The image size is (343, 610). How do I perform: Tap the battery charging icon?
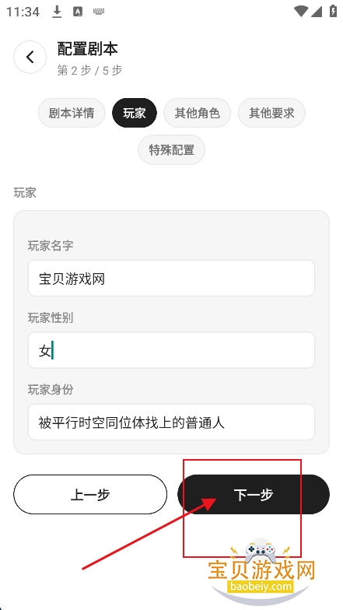(333, 11)
